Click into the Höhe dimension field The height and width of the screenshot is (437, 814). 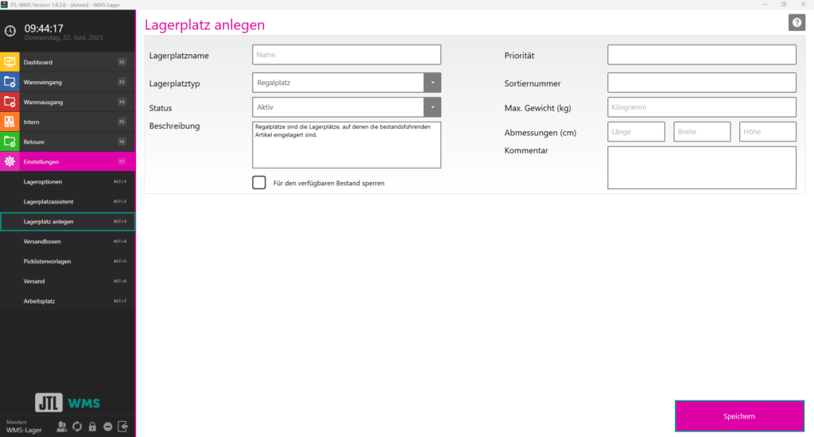pos(767,132)
